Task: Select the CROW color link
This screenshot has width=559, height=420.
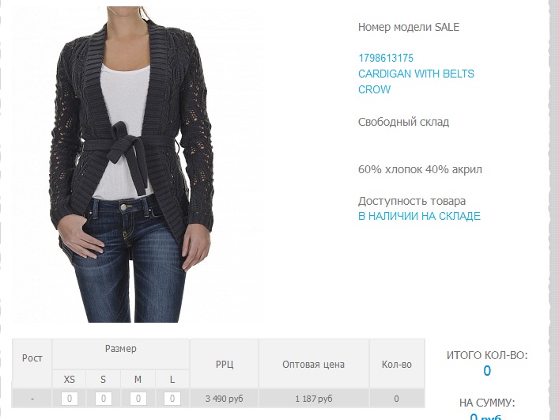Action: tap(374, 89)
